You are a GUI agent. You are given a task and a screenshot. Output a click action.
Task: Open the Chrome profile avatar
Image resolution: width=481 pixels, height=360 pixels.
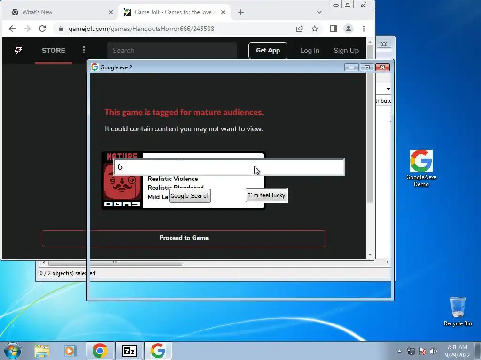point(349,29)
